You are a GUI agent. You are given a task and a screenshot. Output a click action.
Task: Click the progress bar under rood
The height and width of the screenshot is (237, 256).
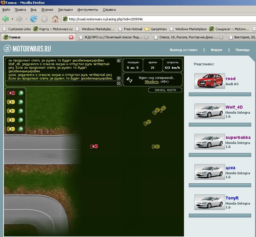[220, 94]
